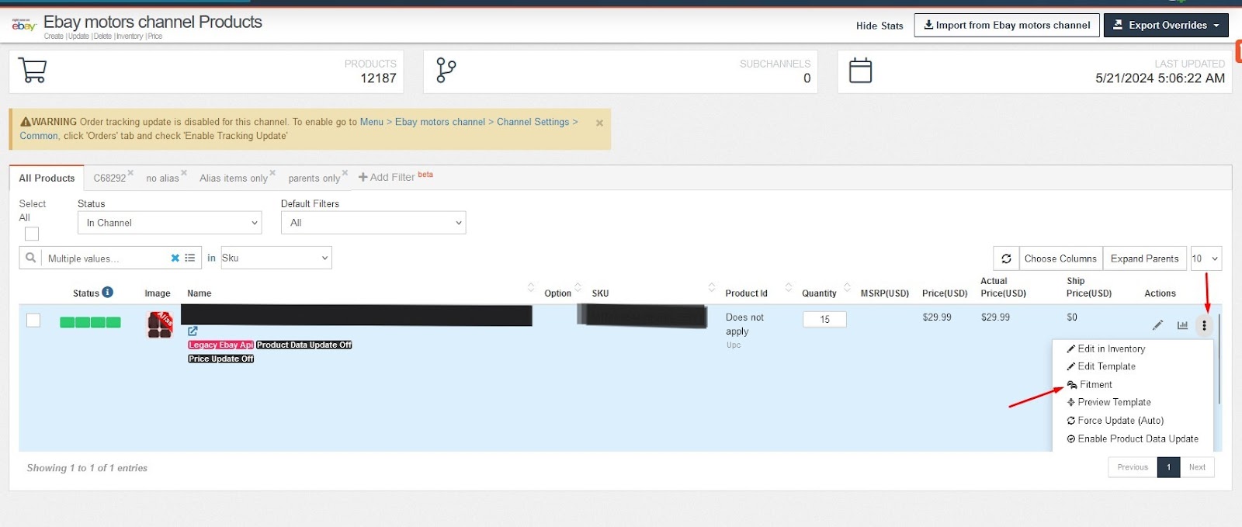Viewport: 1242px width, 527px height.
Task: Remove the C68292 saved filter
Action: (x=130, y=172)
